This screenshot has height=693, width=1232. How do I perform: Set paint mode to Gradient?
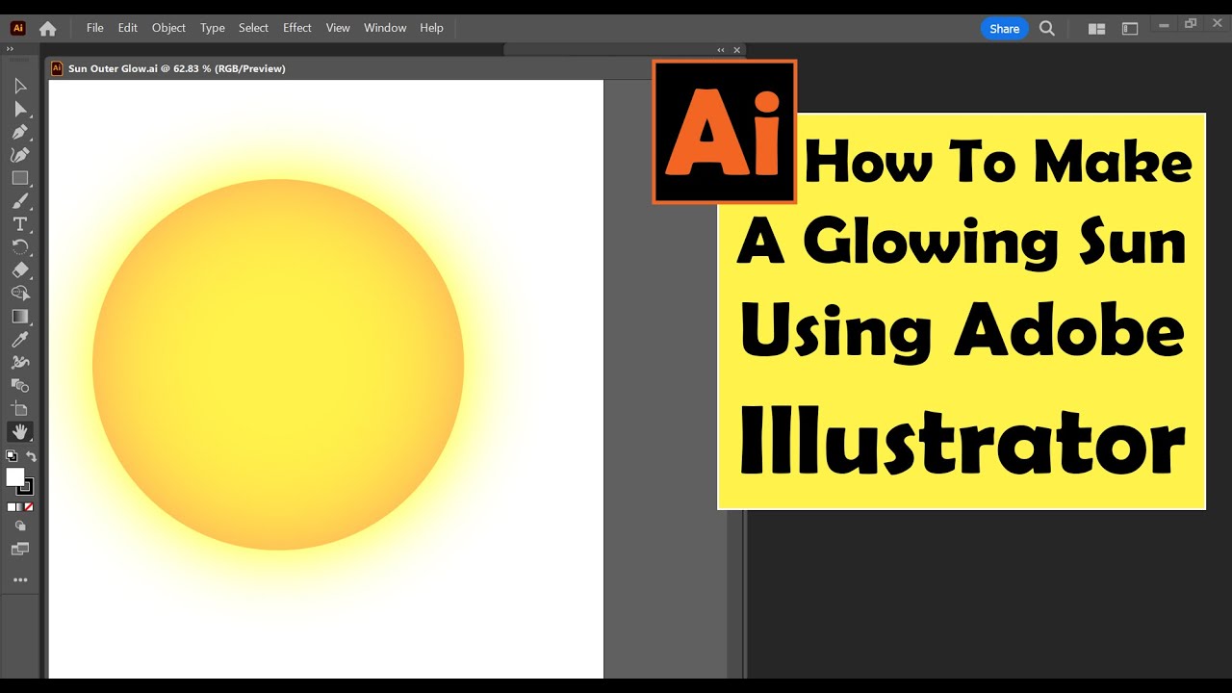coord(20,506)
